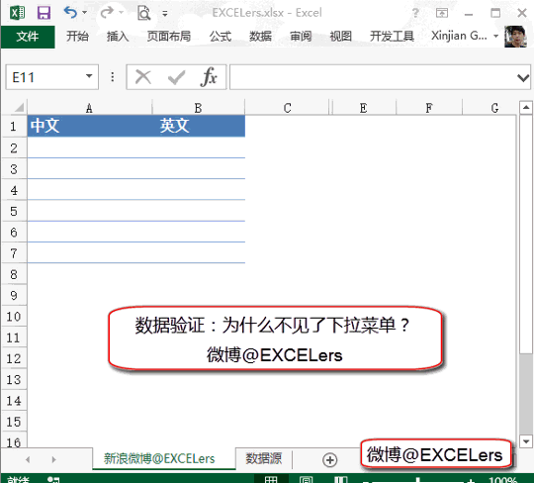Click the vertical scrollbar down arrow
534x483 pixels.
click(526, 441)
